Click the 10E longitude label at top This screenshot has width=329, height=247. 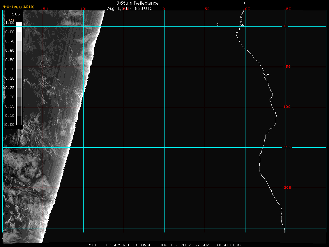[246, 9]
